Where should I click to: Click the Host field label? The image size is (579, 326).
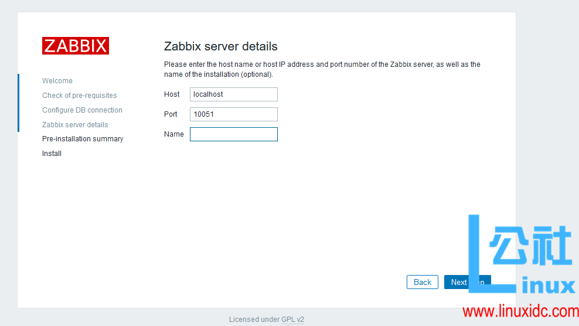point(172,94)
